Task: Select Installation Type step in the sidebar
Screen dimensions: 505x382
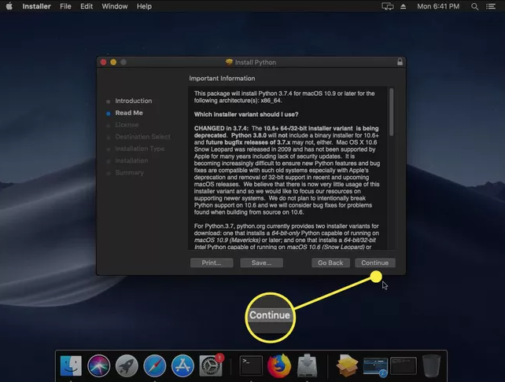Action: (x=139, y=149)
